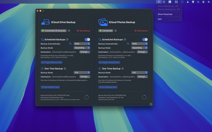Click the white U icon in the menu bar

[x=170, y=2]
